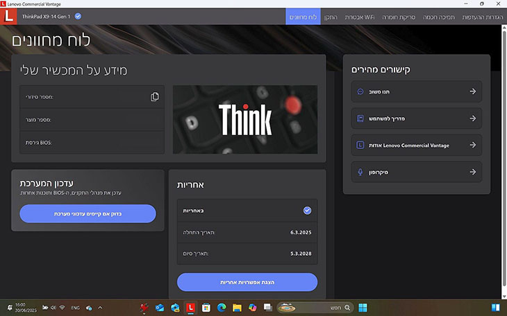Click the vertical scrollbar's up arrow
Image resolution: width=507 pixels, height=316 pixels.
[504, 28]
